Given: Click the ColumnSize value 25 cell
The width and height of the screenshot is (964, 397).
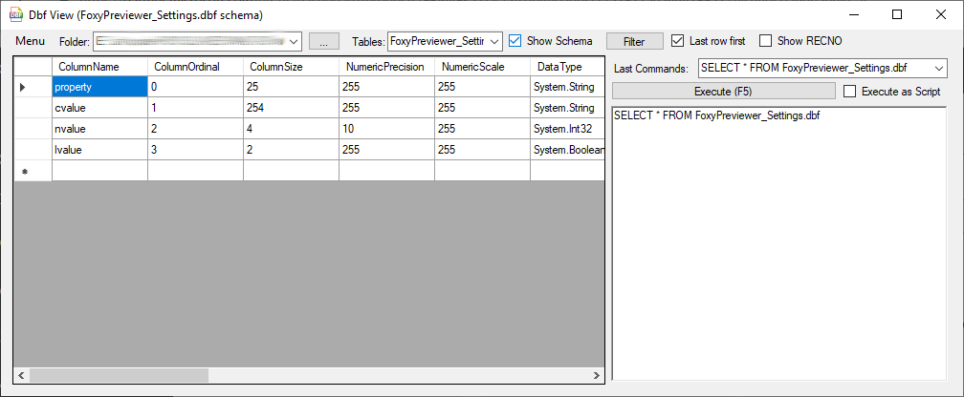Looking at the screenshot, I should (291, 87).
